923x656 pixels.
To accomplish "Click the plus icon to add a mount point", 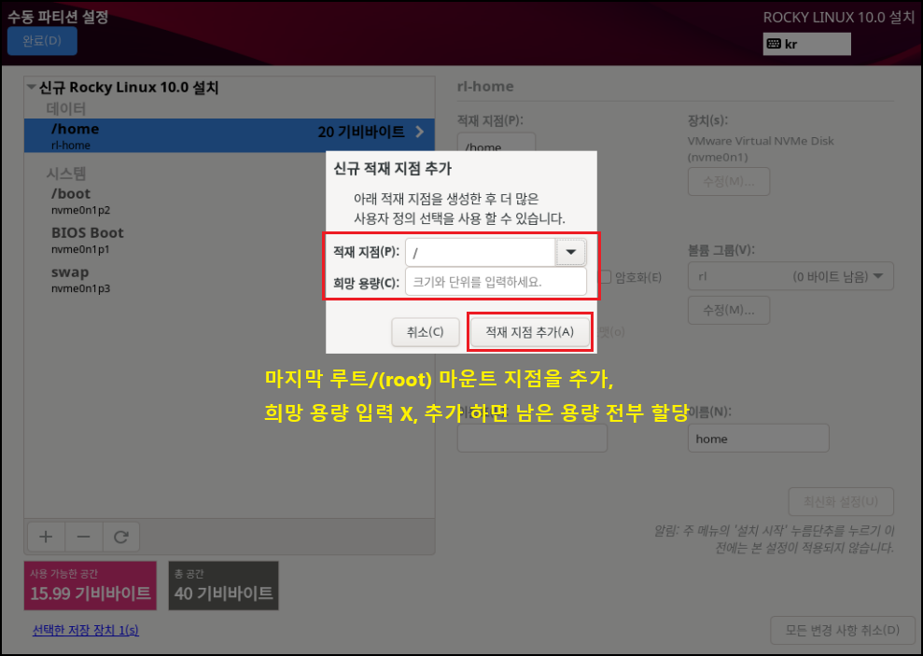I will 46,536.
